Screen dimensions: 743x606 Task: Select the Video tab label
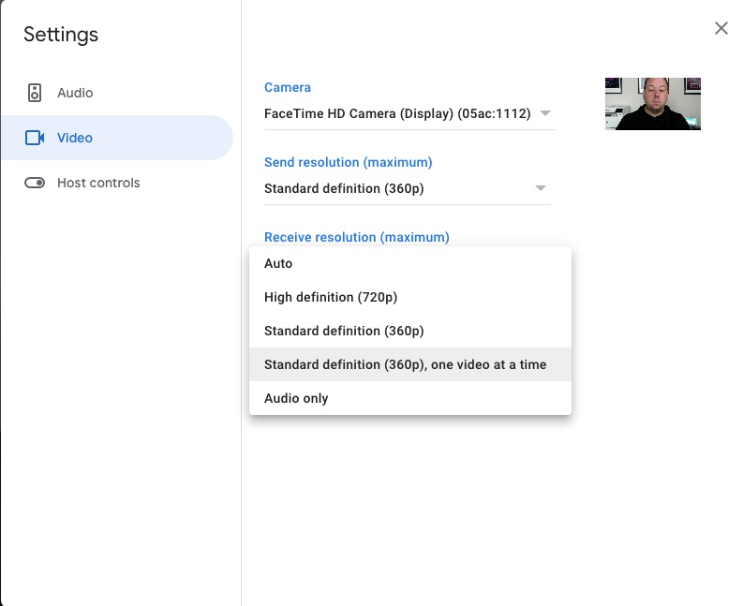click(75, 138)
